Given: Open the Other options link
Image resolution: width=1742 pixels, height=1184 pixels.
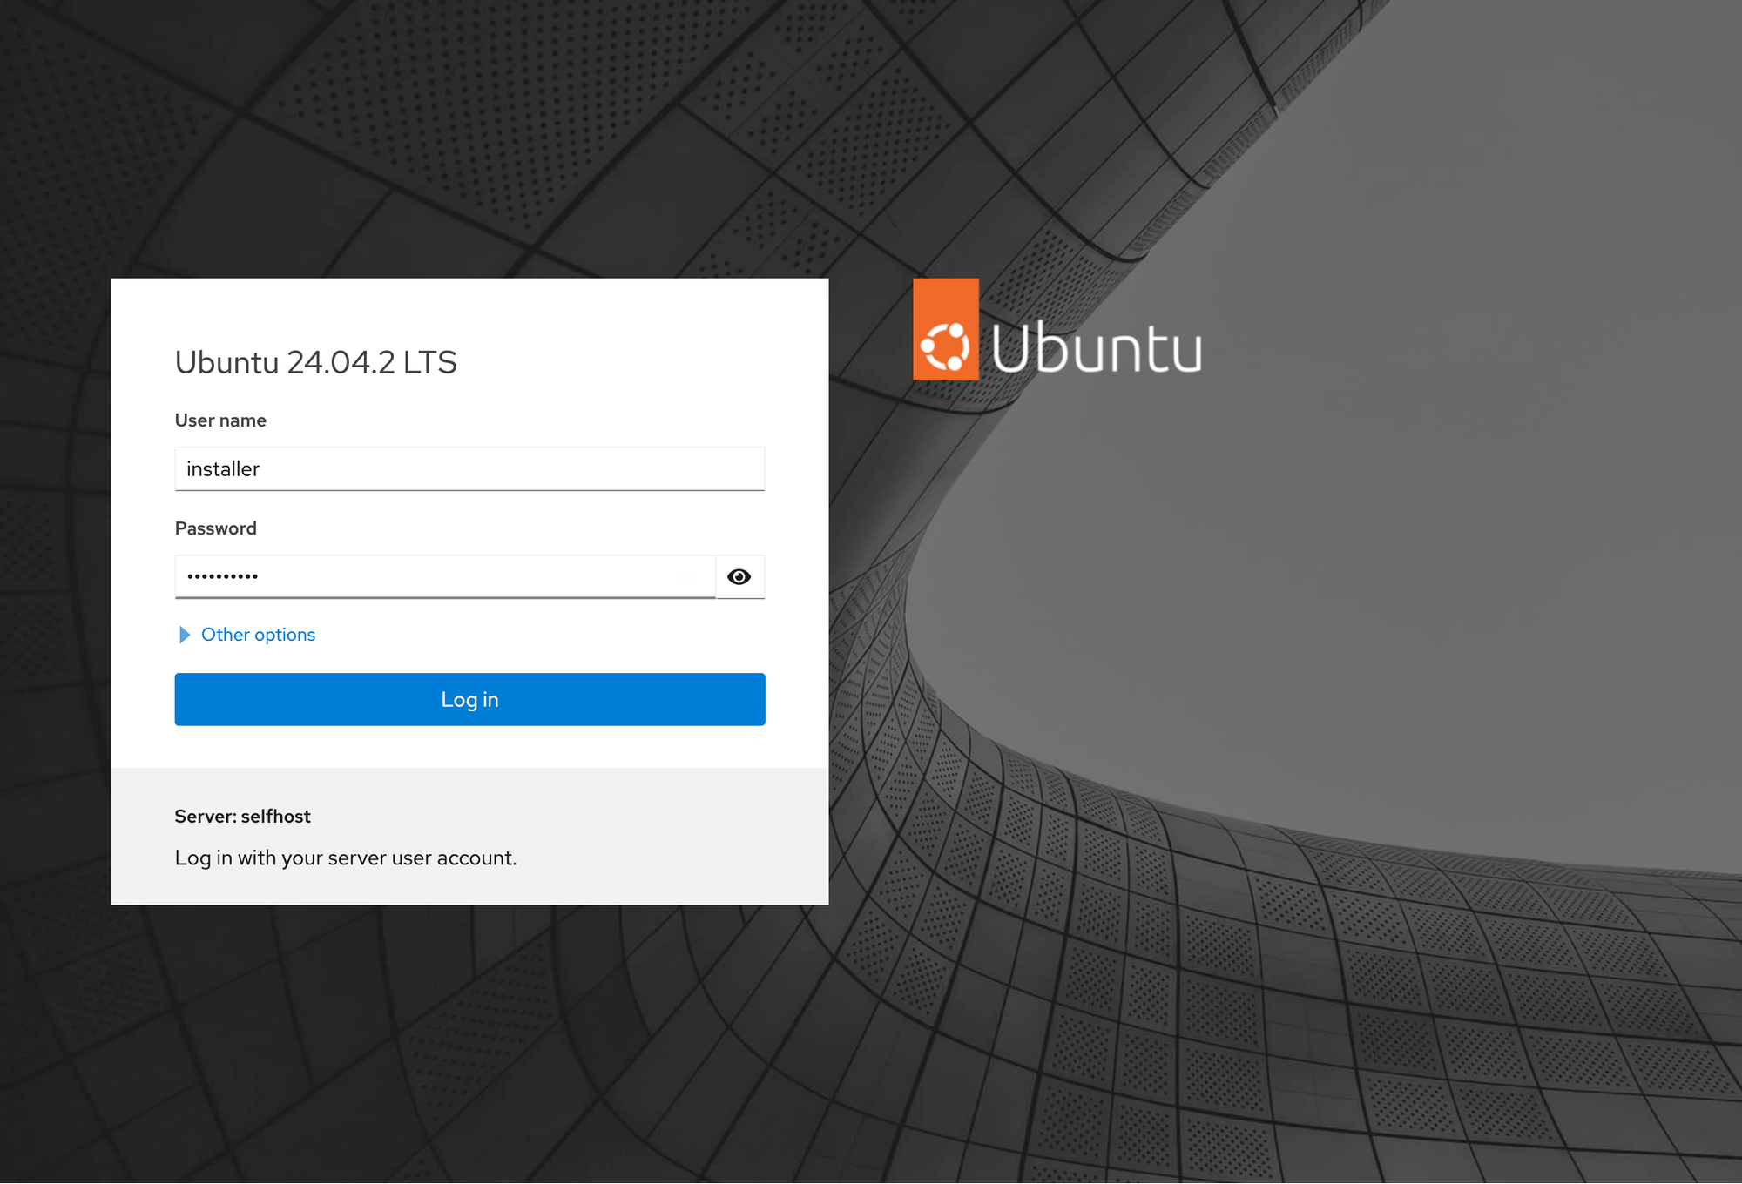Looking at the screenshot, I should (x=258, y=635).
